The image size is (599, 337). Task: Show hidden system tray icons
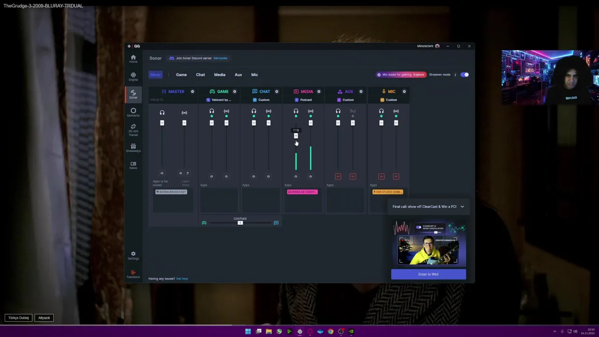(x=555, y=331)
